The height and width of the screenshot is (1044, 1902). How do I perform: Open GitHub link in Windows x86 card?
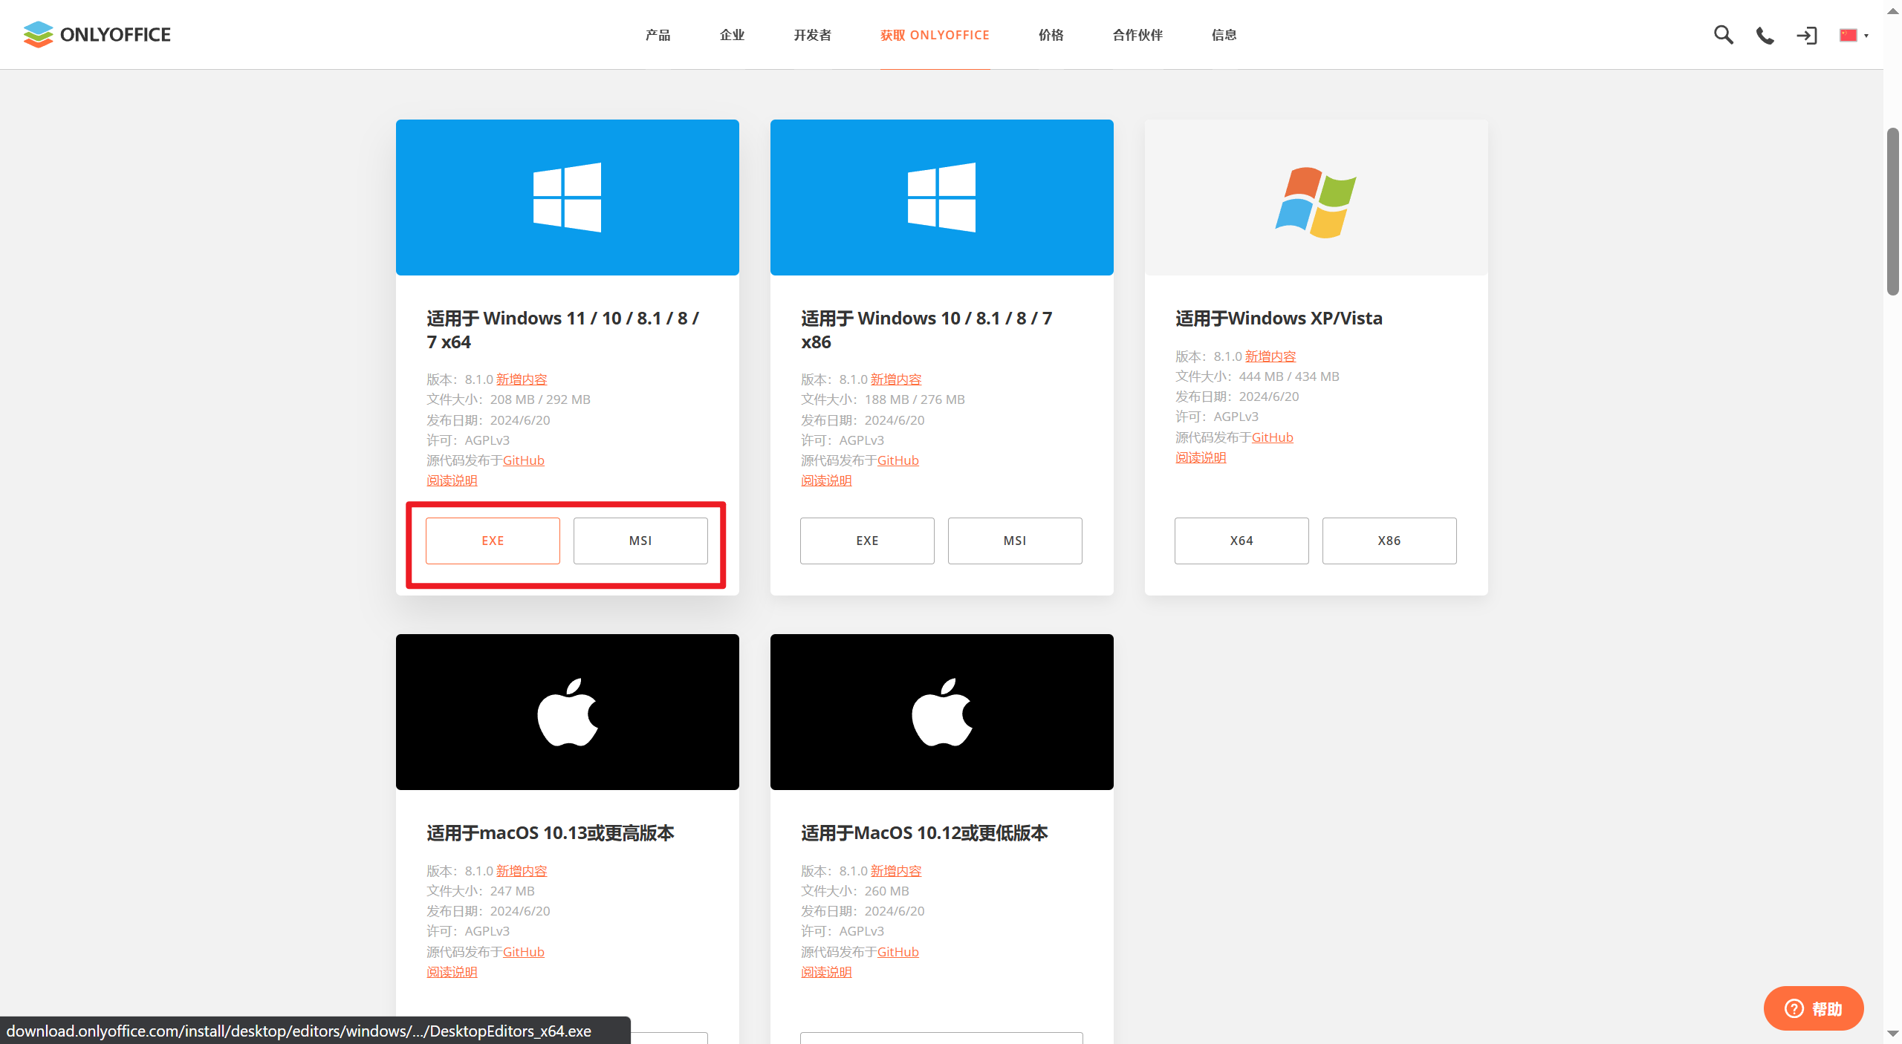(x=898, y=460)
